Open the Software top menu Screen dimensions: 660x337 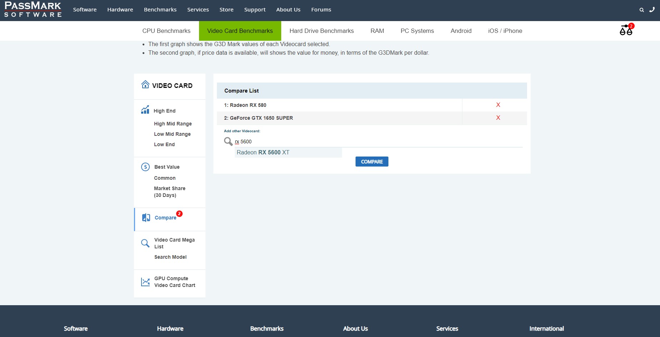(85, 10)
